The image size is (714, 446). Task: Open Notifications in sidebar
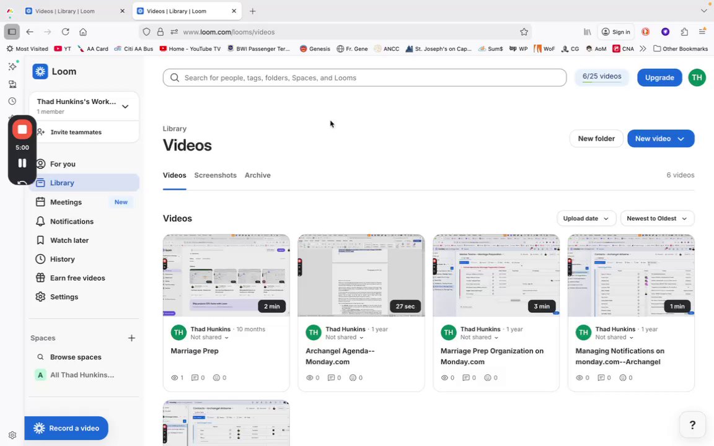click(84, 222)
